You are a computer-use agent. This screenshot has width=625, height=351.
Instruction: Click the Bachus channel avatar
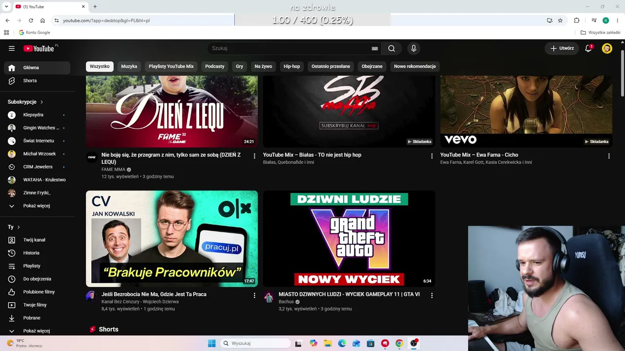269,297
